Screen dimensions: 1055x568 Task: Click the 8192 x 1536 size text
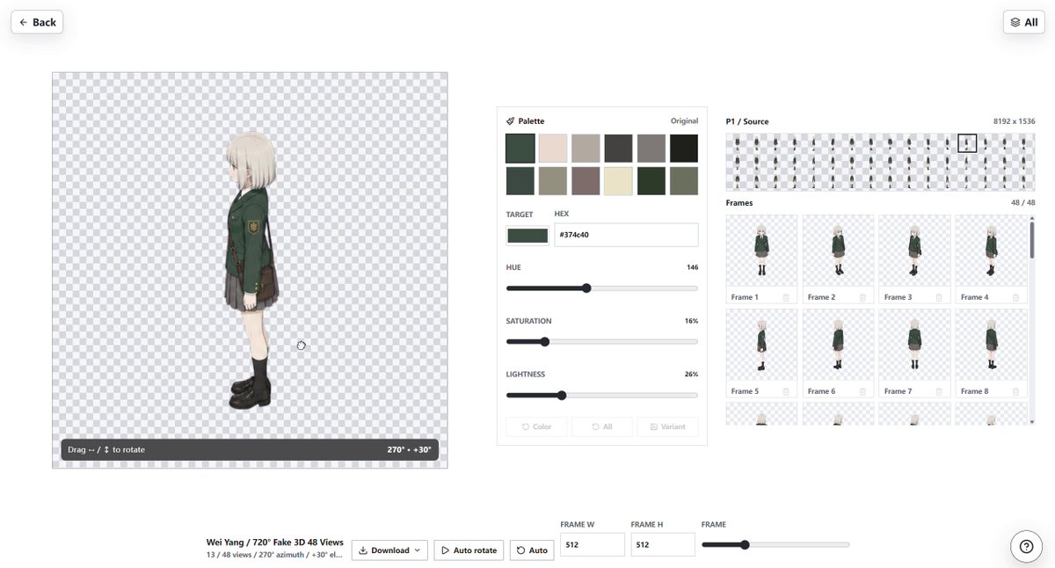pyautogui.click(x=1014, y=121)
